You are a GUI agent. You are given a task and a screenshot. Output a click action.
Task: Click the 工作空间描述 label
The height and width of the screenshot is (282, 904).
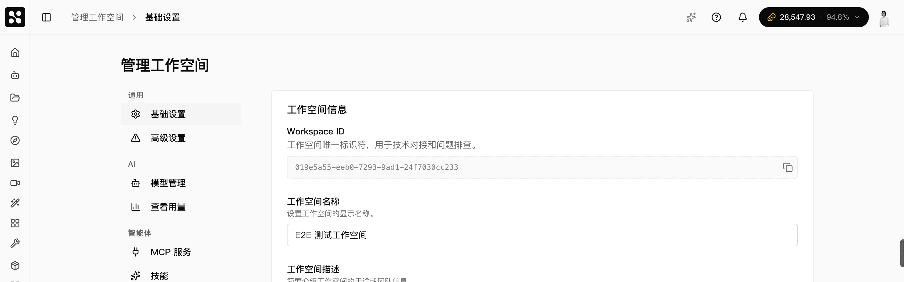(313, 269)
